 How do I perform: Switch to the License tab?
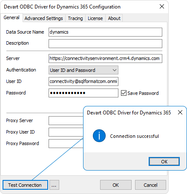[x=95, y=18]
